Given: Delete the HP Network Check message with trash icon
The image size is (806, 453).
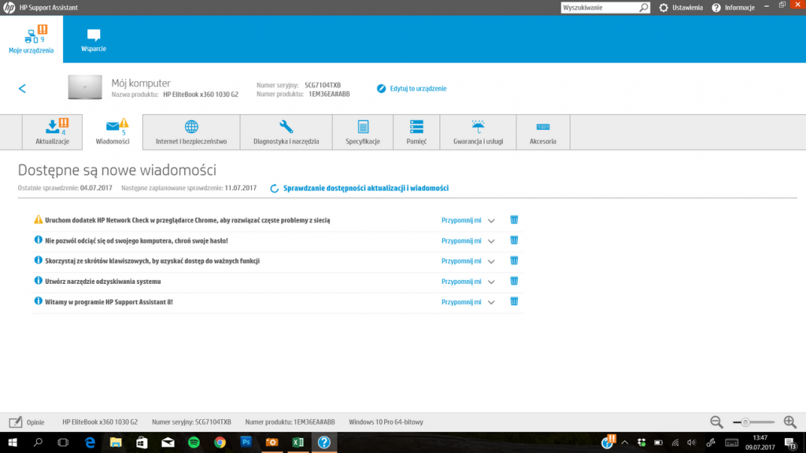Looking at the screenshot, I should coord(514,220).
